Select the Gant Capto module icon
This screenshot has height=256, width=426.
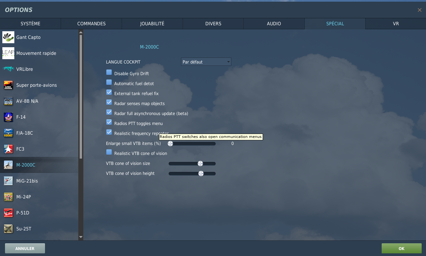tap(8, 37)
